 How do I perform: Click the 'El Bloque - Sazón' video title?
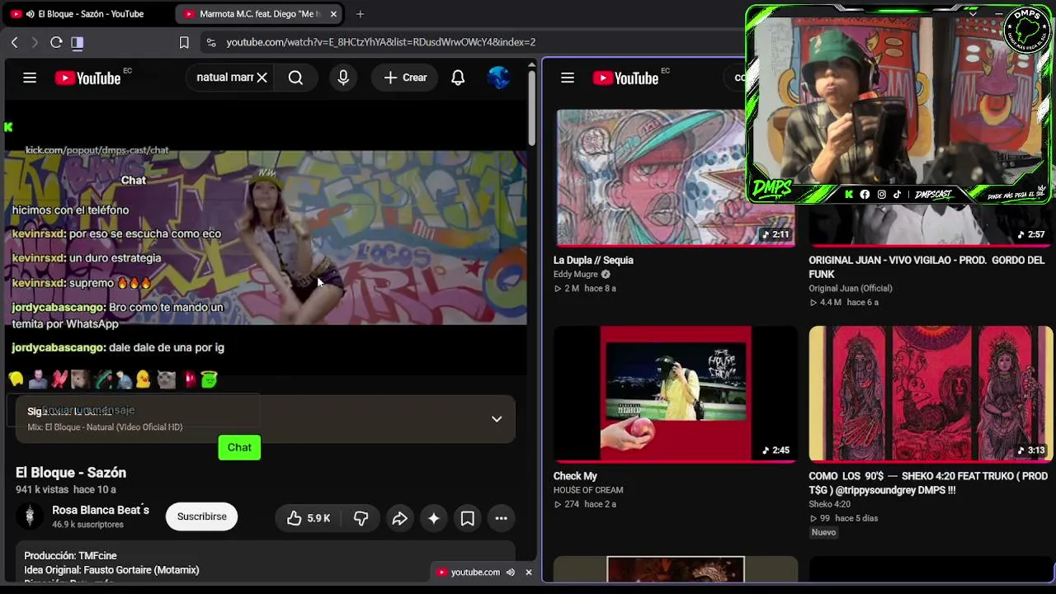(x=71, y=473)
